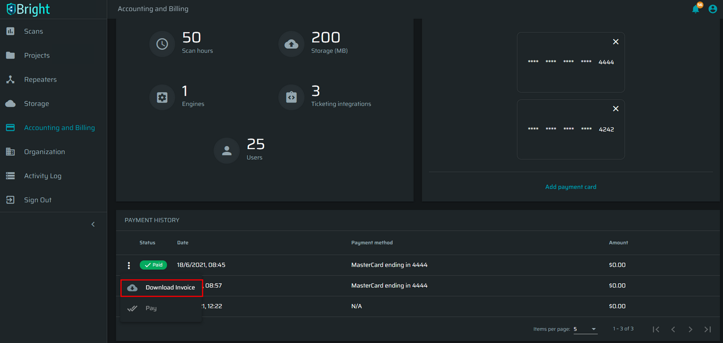Screen dimensions: 723x343
Task: Open the Items per page dropdown
Action: click(x=585, y=329)
